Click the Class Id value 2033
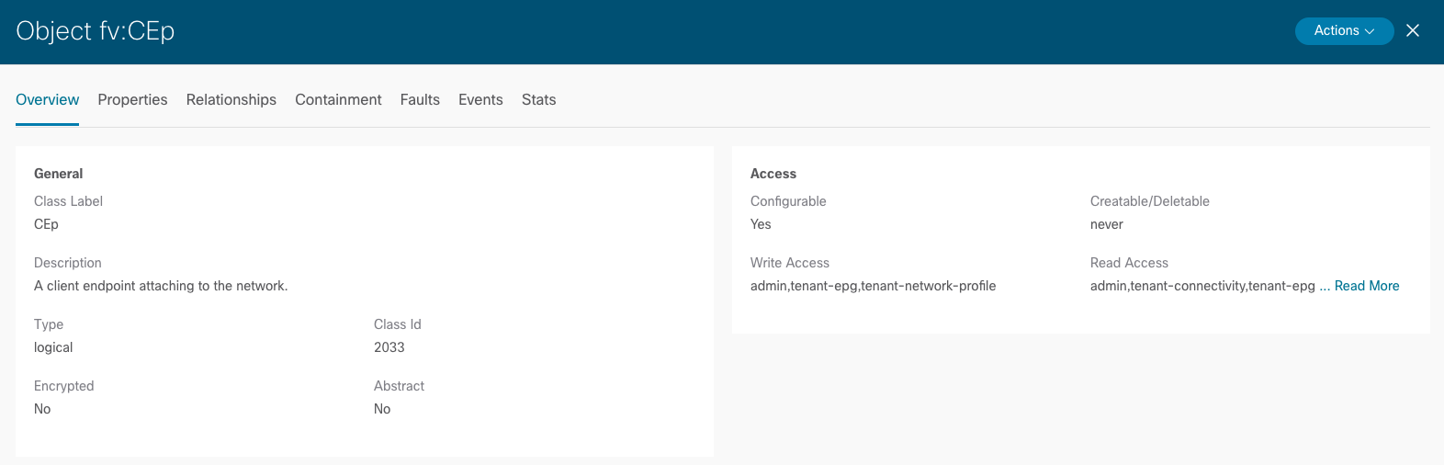This screenshot has height=465, width=1444. click(x=389, y=347)
